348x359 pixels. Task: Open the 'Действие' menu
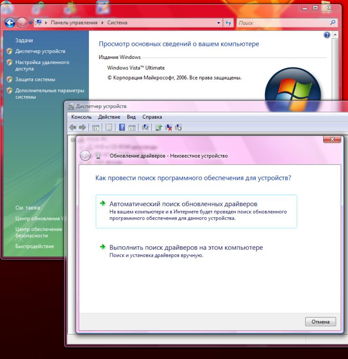tap(109, 117)
